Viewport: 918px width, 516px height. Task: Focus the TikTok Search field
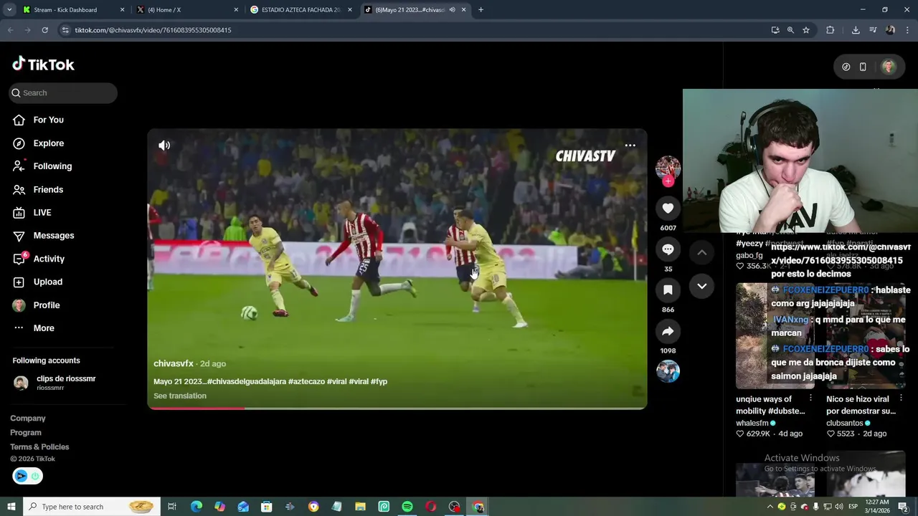(x=63, y=93)
